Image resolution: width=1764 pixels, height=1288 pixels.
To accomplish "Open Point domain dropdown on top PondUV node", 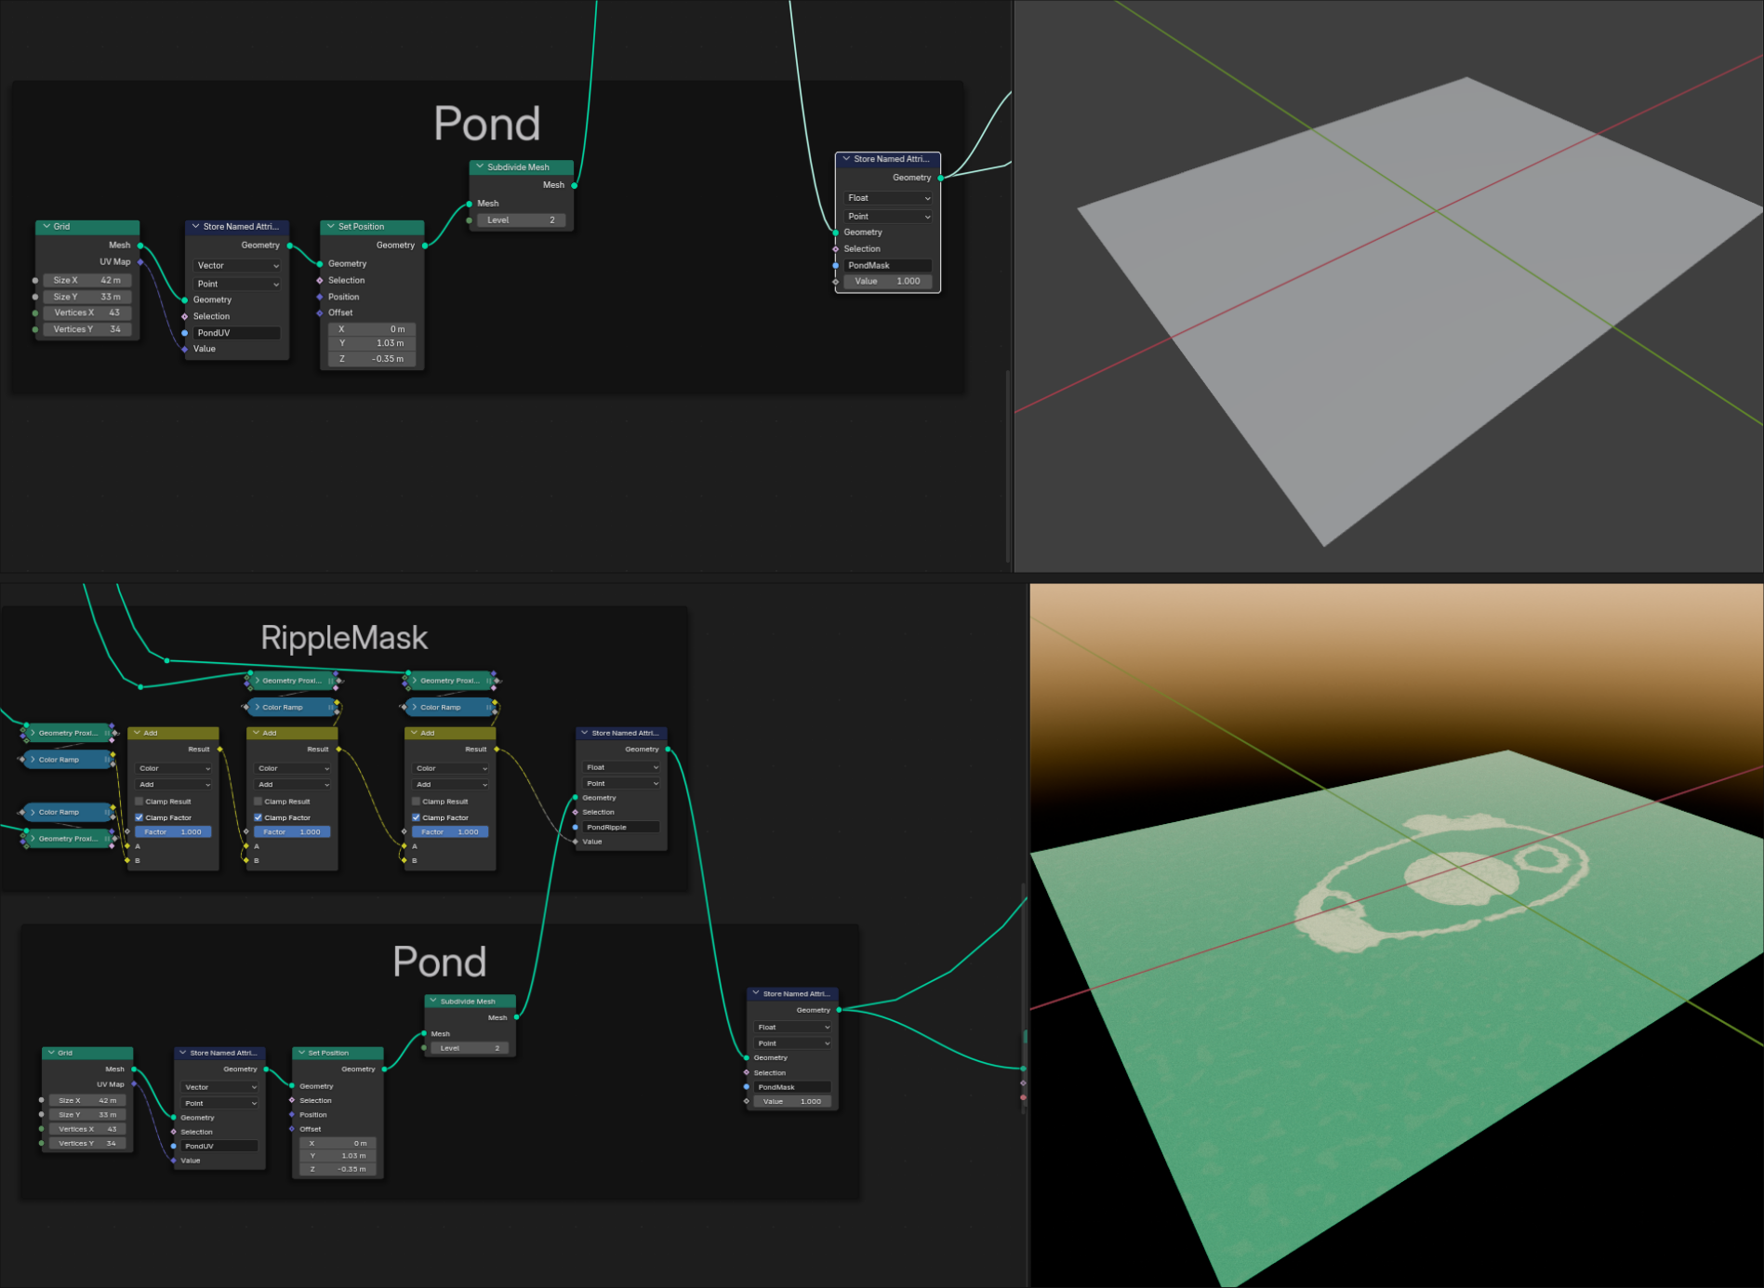I will pos(237,284).
